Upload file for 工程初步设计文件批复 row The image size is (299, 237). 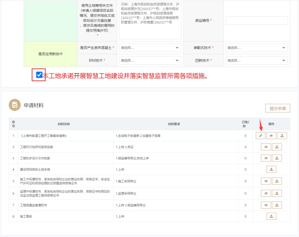click(277, 158)
